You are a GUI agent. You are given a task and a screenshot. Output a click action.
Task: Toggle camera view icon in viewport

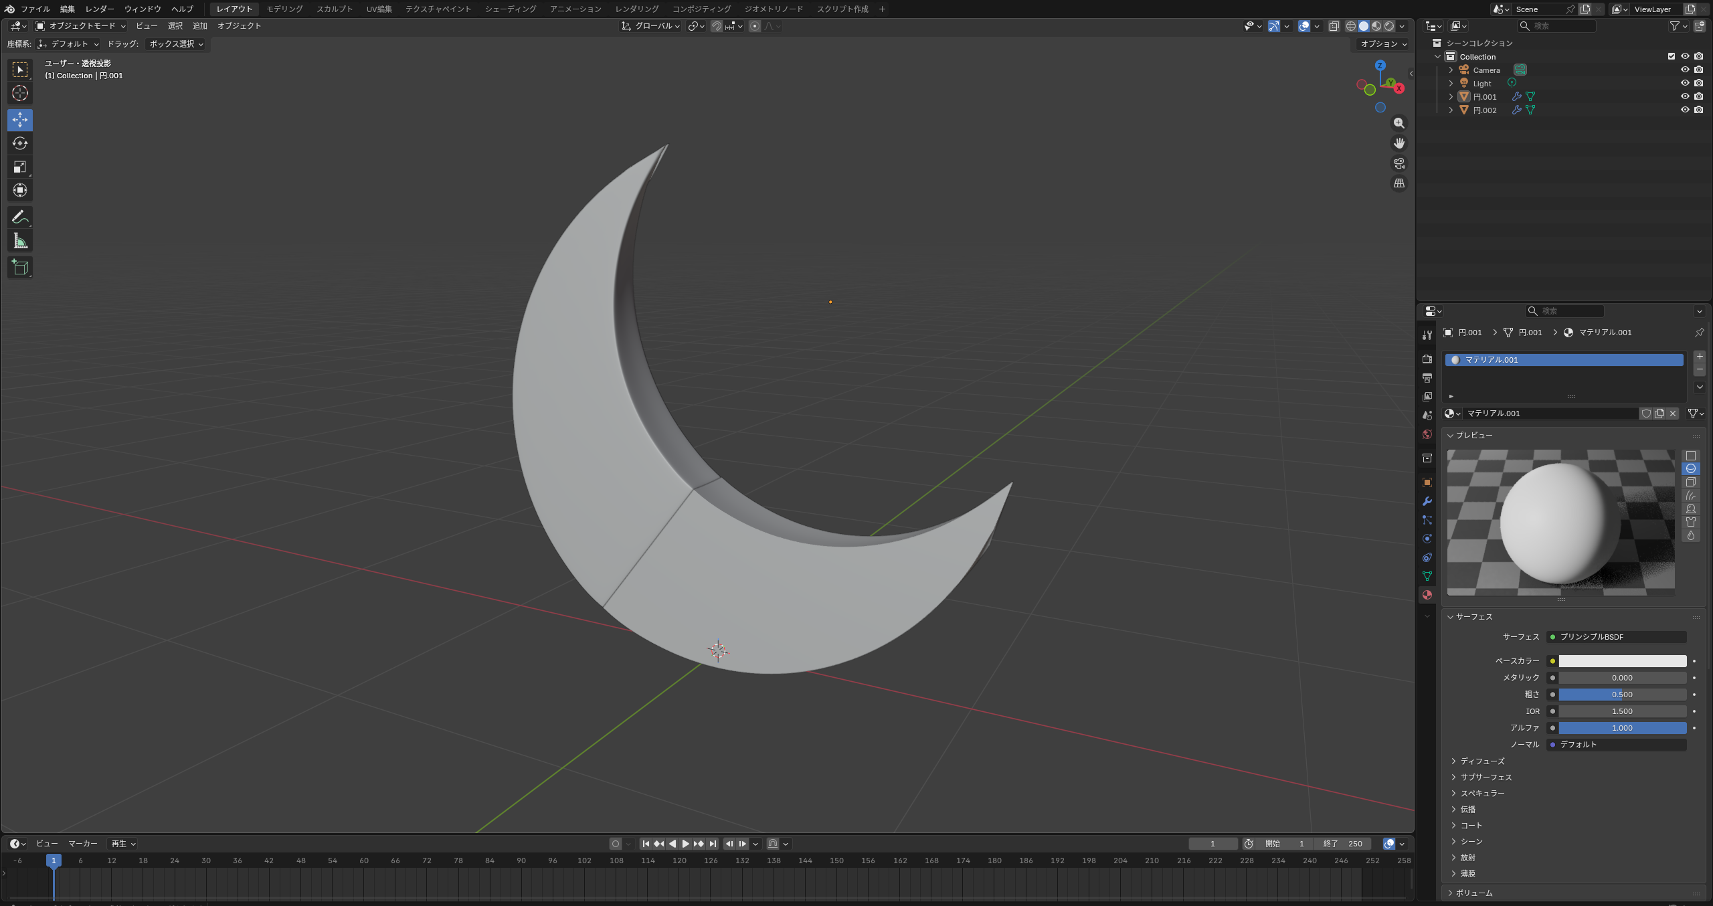pos(1399,163)
